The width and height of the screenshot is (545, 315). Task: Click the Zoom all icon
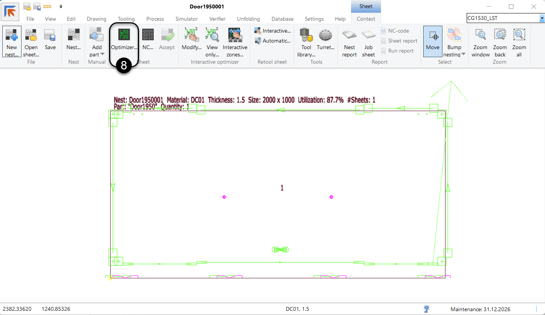coord(519,35)
